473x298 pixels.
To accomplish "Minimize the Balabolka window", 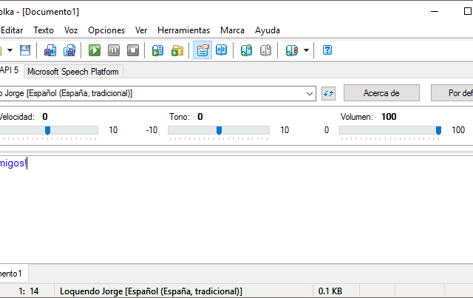I will 435,12.
